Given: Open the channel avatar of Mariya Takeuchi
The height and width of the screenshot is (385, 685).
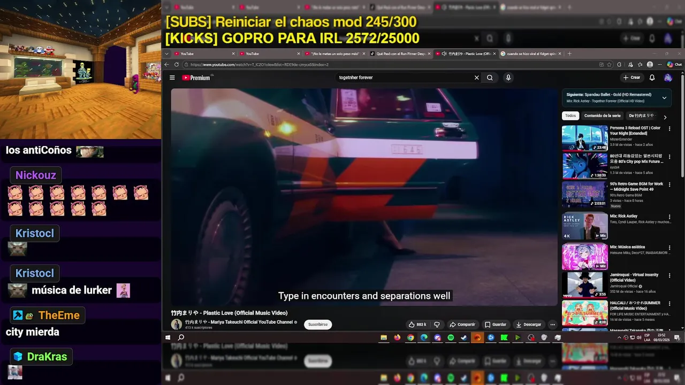Looking at the screenshot, I should (x=177, y=324).
